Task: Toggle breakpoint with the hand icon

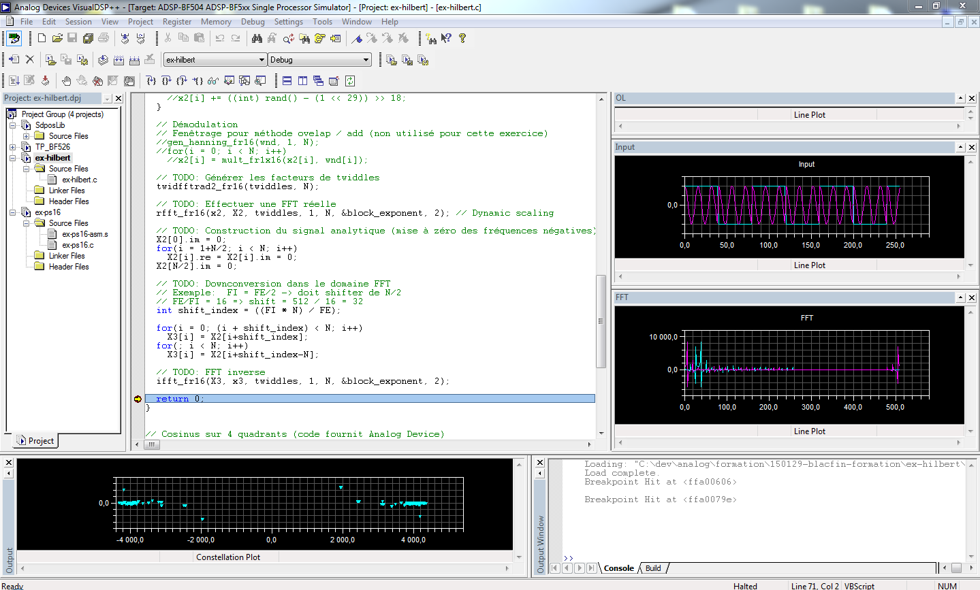Action: click(66, 80)
